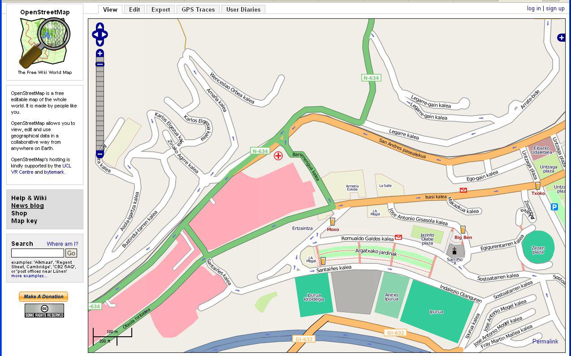Open the more examples link
The image size is (571, 356).
(29, 276)
